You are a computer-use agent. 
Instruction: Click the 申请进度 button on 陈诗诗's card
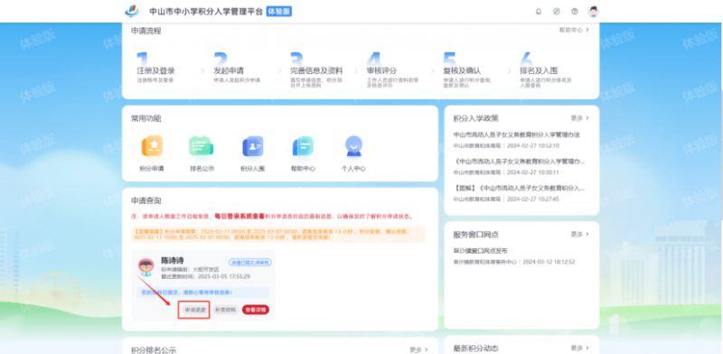click(x=194, y=310)
